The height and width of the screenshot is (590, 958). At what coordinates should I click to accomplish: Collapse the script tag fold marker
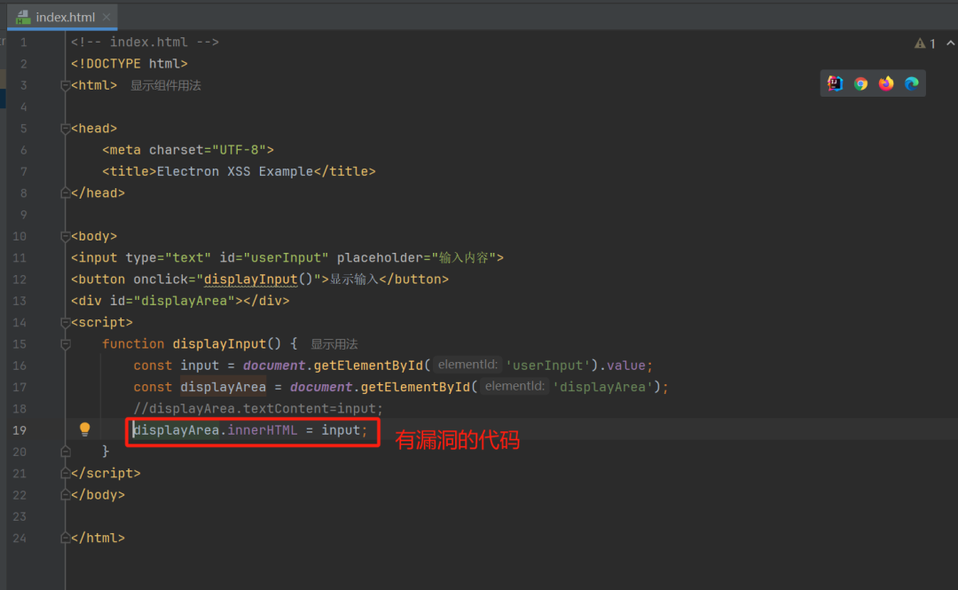pyautogui.click(x=66, y=322)
